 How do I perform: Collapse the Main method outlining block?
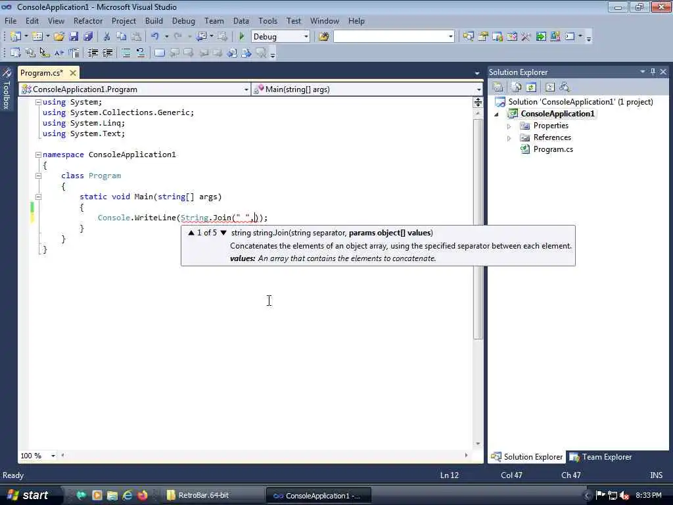(38, 197)
